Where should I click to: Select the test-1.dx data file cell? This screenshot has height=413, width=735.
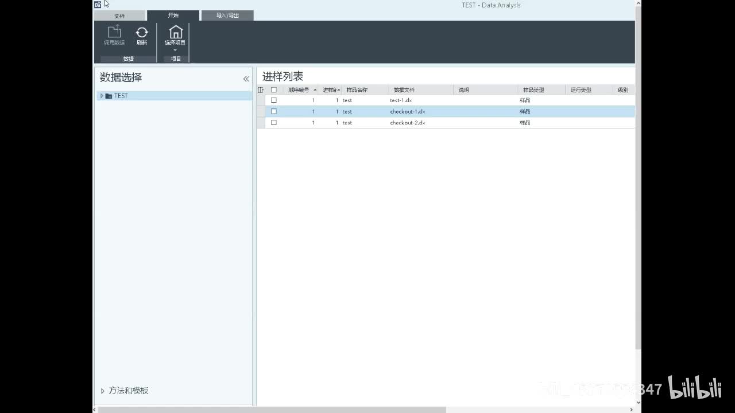click(x=401, y=100)
